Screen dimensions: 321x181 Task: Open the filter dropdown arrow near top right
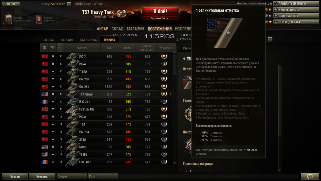(x=270, y=39)
